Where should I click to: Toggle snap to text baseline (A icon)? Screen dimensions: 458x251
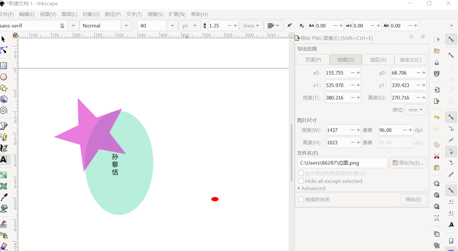(451, 225)
